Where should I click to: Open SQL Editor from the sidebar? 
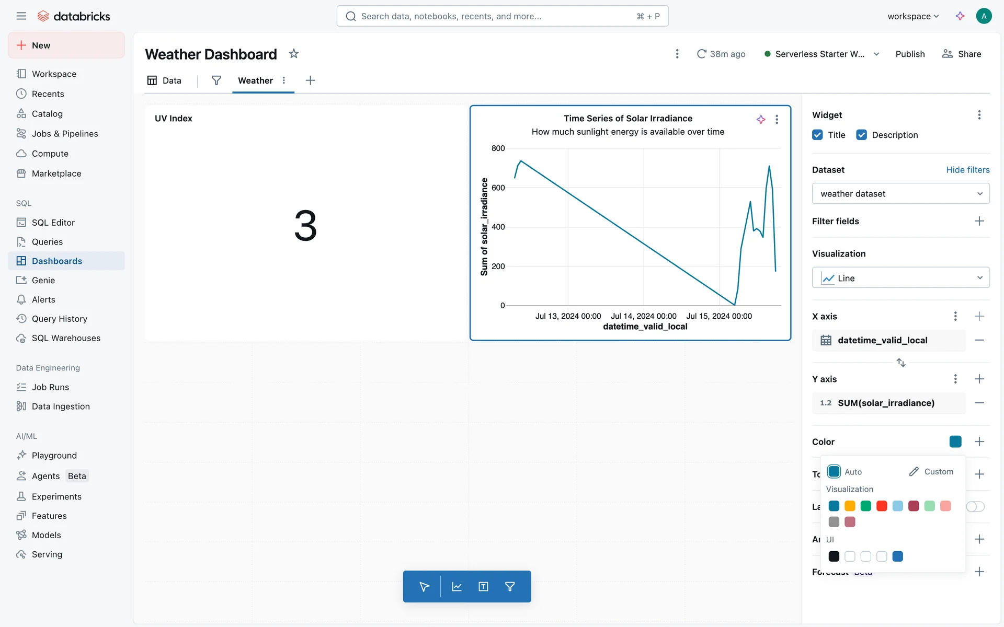point(53,223)
